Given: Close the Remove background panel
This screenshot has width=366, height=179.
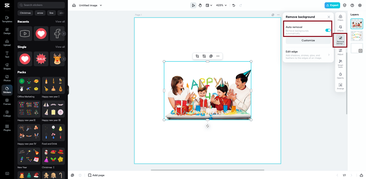Looking at the screenshot, I should (x=329, y=17).
